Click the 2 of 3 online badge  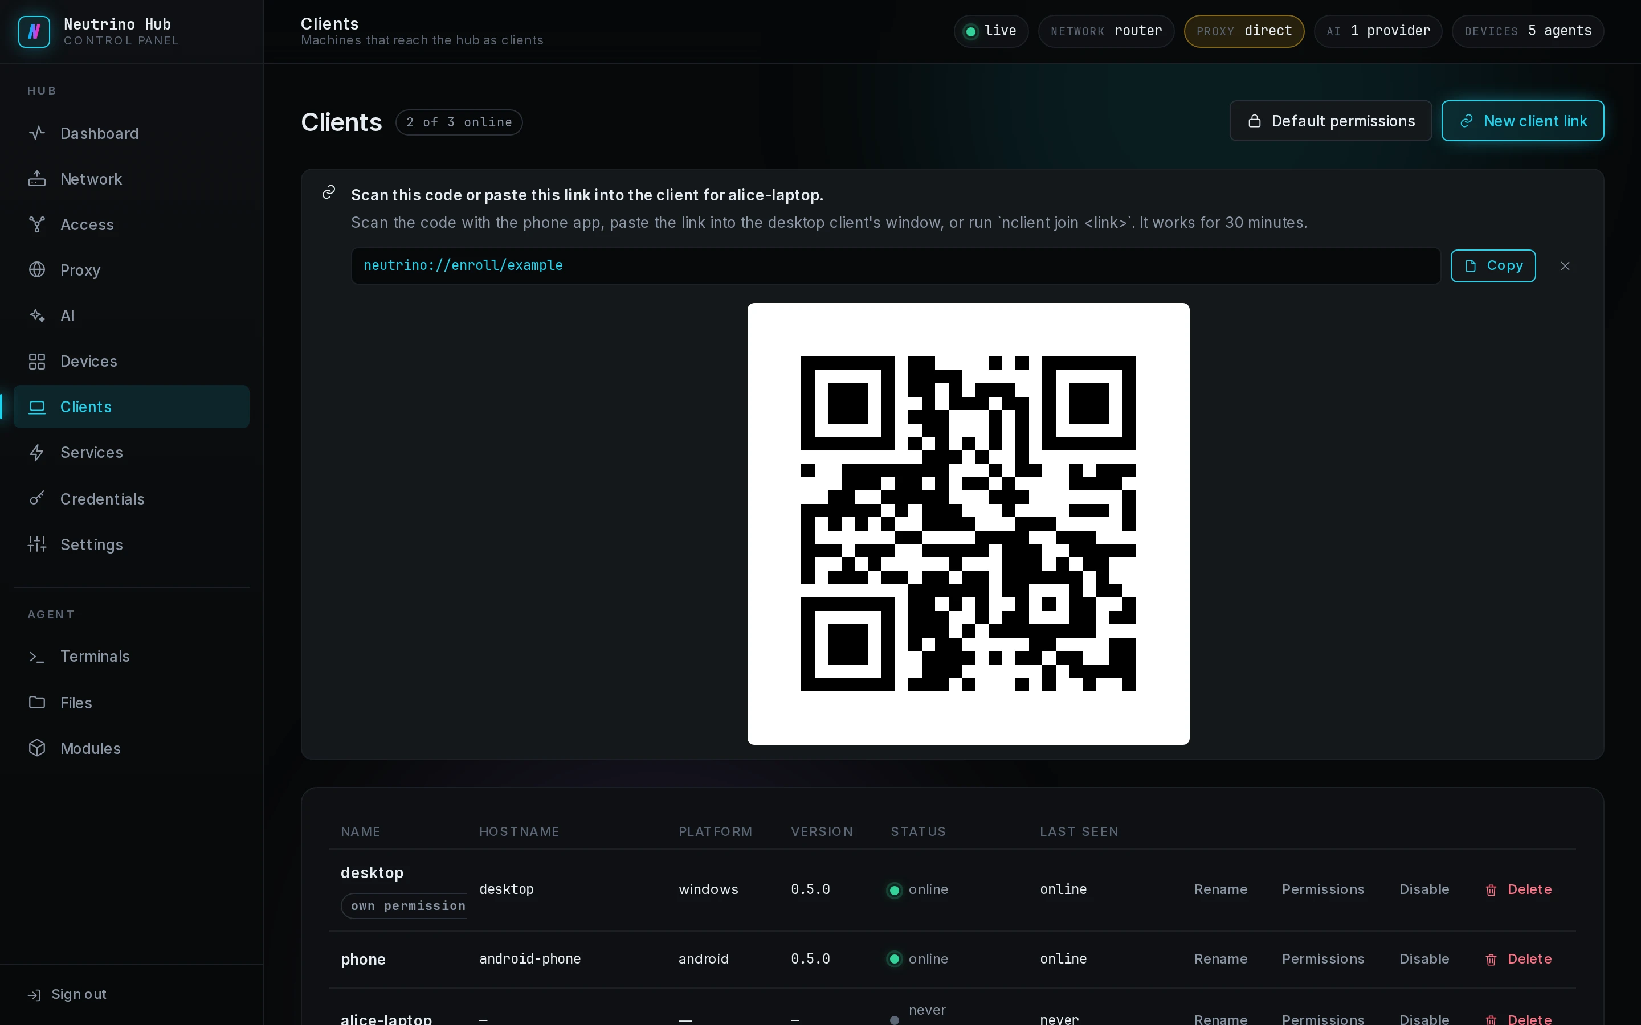tap(459, 122)
